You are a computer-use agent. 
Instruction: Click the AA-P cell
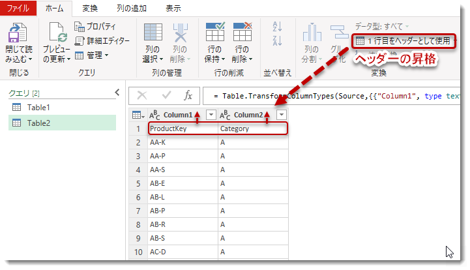[183, 156]
